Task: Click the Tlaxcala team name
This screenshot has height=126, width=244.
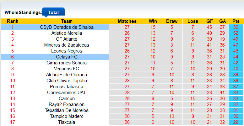Action: (67, 122)
